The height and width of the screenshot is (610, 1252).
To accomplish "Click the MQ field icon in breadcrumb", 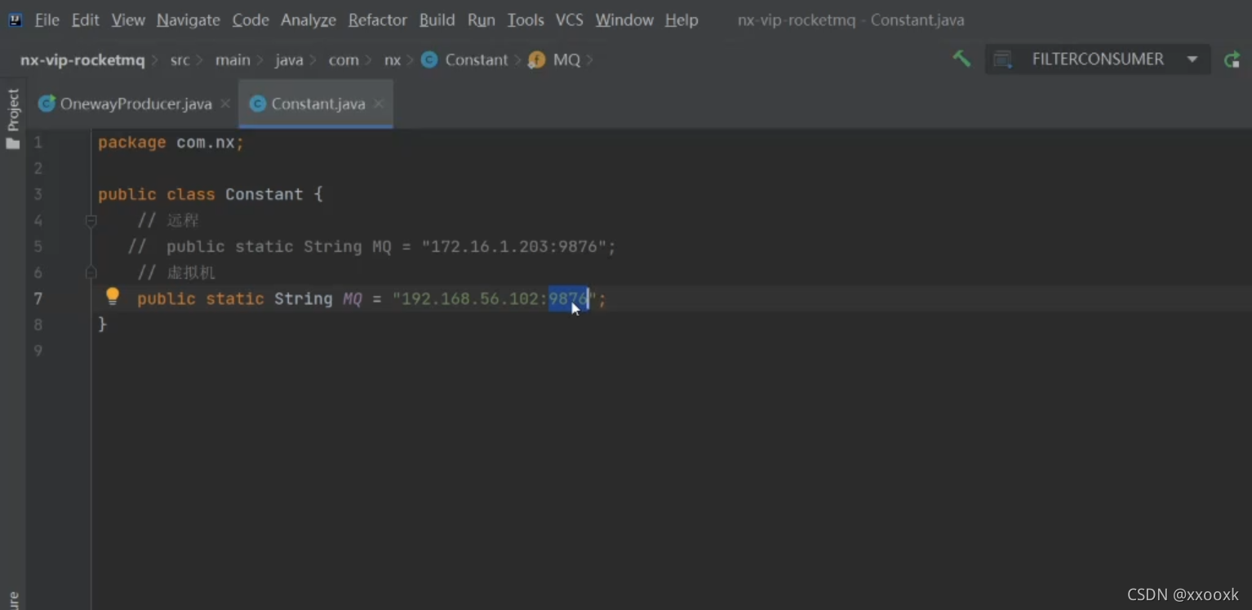I will click(536, 60).
